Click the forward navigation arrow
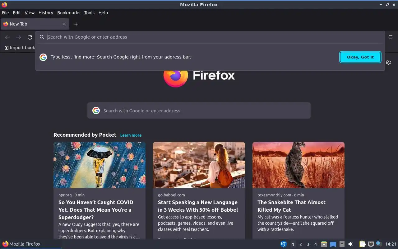The height and width of the screenshot is (249, 398). [19, 37]
